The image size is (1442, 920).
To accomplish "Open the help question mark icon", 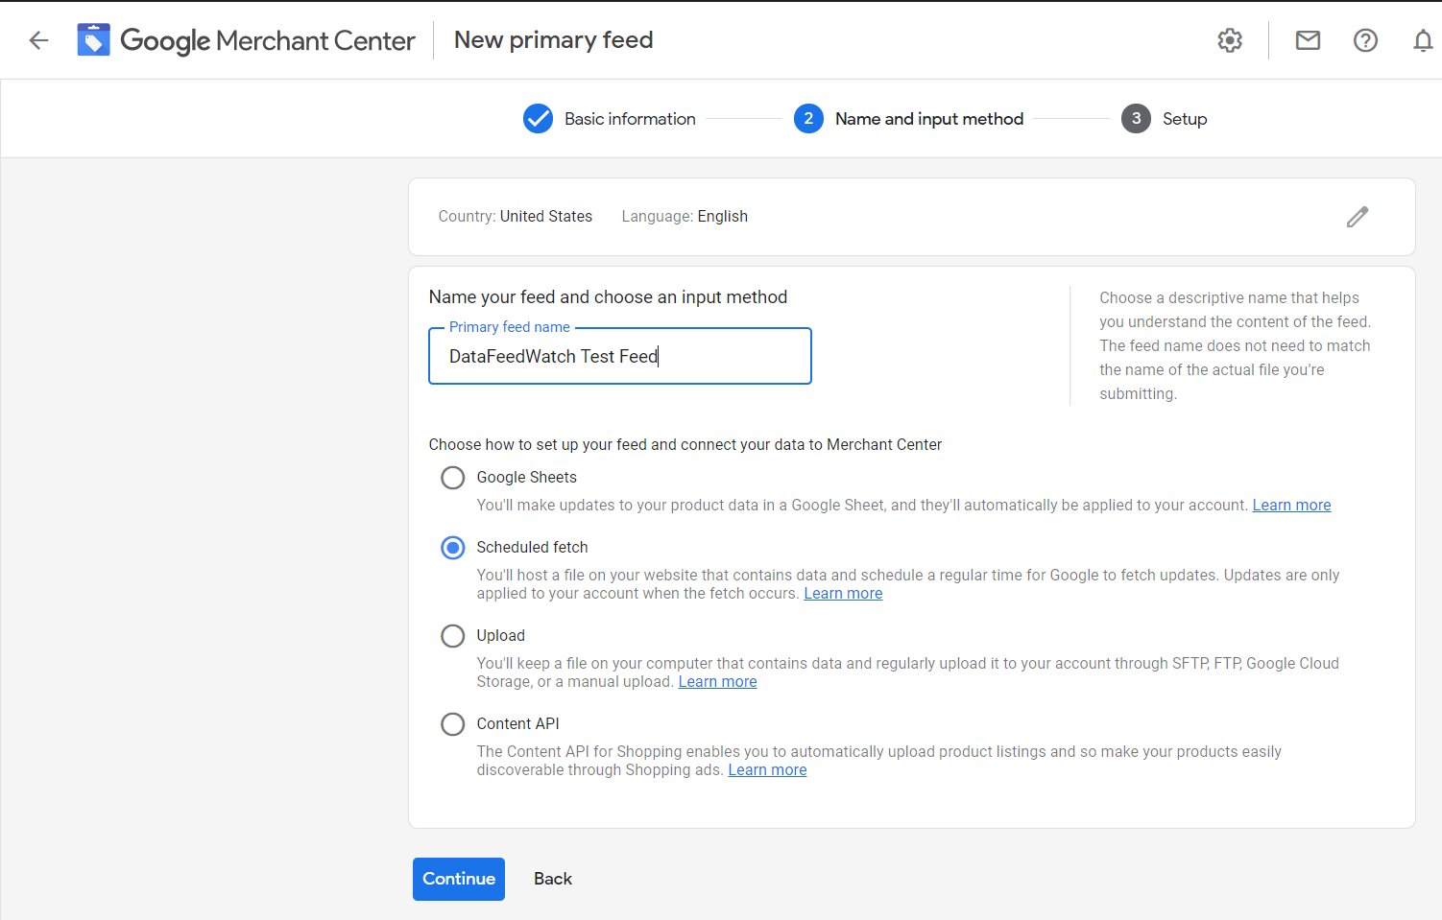I will click(x=1365, y=39).
